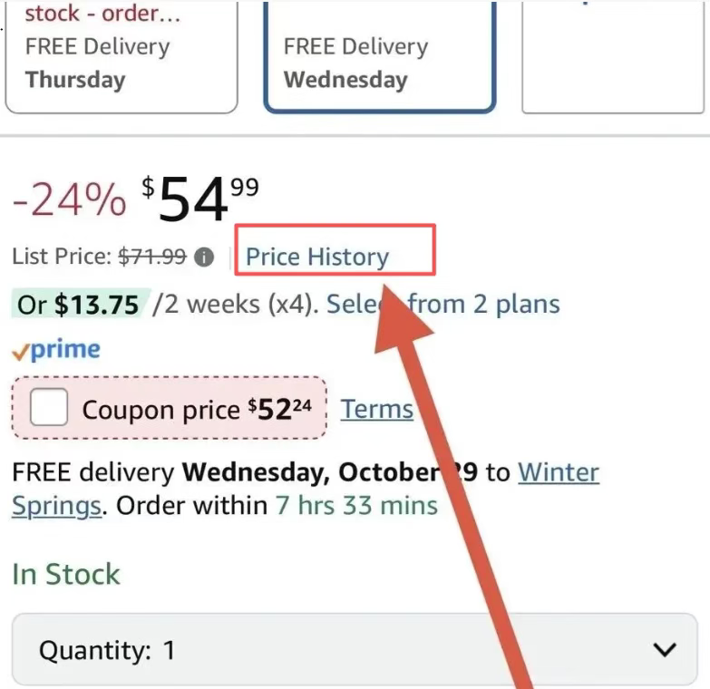Click the chevron arrow in the Quantity box
Screen dimensions: 710x689
pyautogui.click(x=665, y=650)
